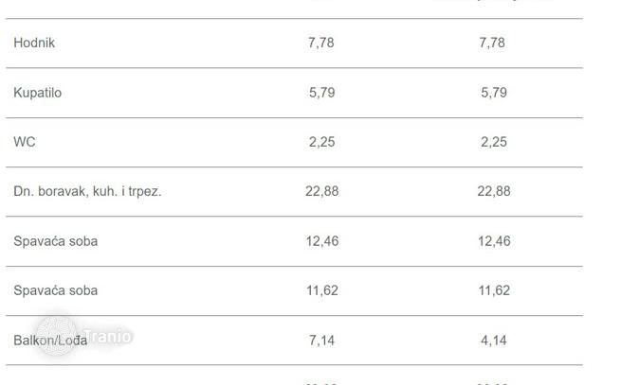Click the 12,46 value in middle column
Viewport: 621px width, 385px height.
point(322,241)
